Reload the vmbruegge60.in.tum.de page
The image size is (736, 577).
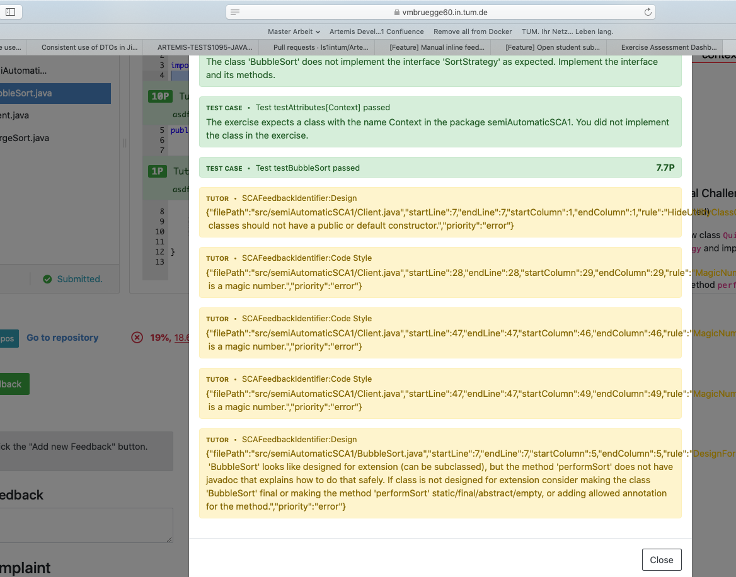[x=648, y=11]
